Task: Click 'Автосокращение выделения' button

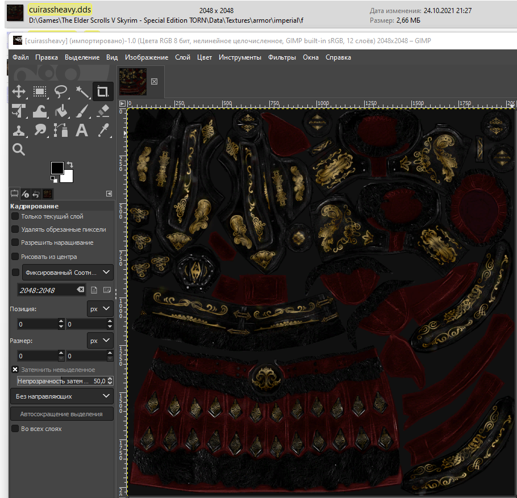Action: click(62, 414)
